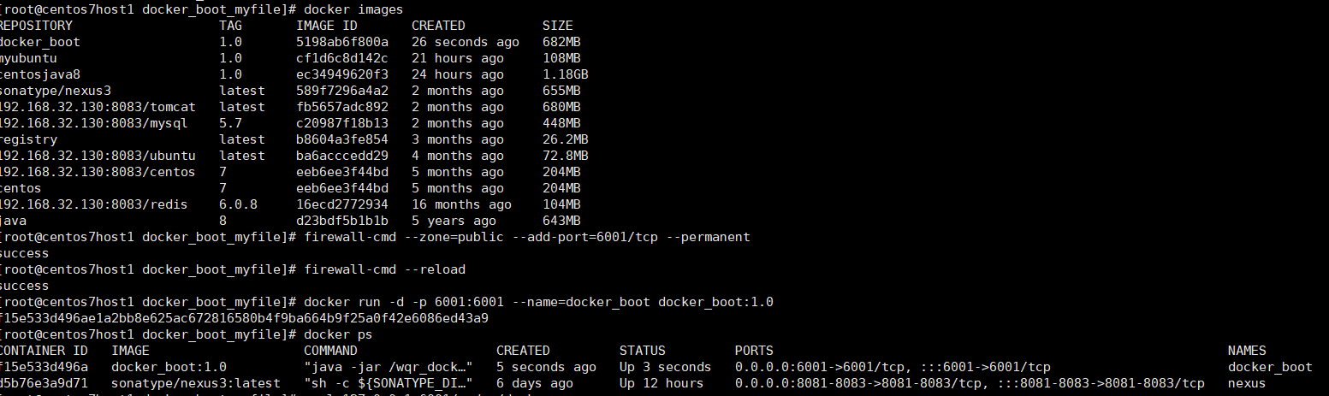Image resolution: width=1329 pixels, height=396 pixels.
Task: Select image ID c20987f18b13
Action: pyautogui.click(x=342, y=123)
